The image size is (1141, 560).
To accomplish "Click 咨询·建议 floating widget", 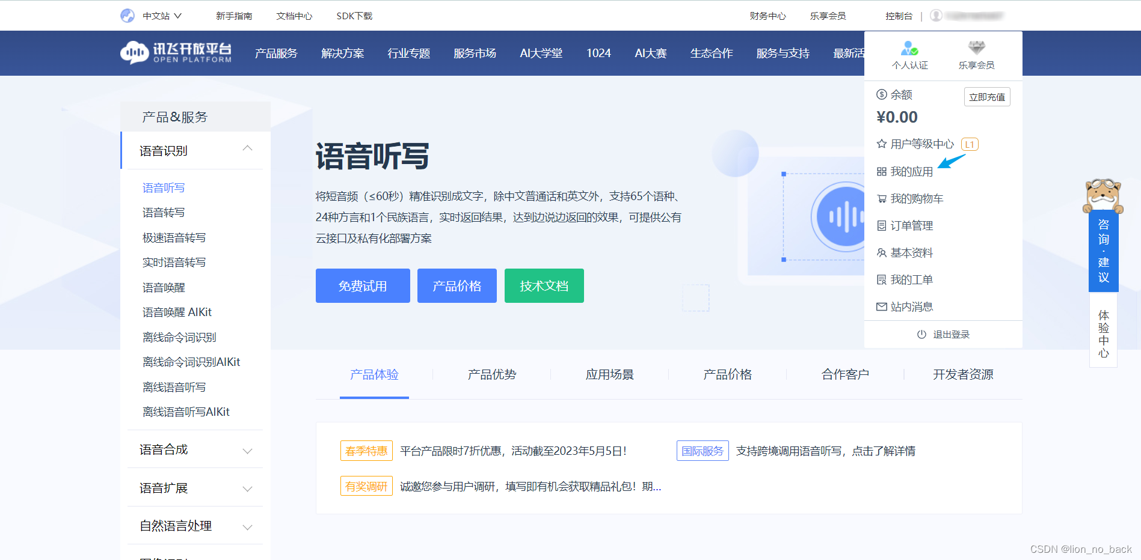I will point(1104,251).
